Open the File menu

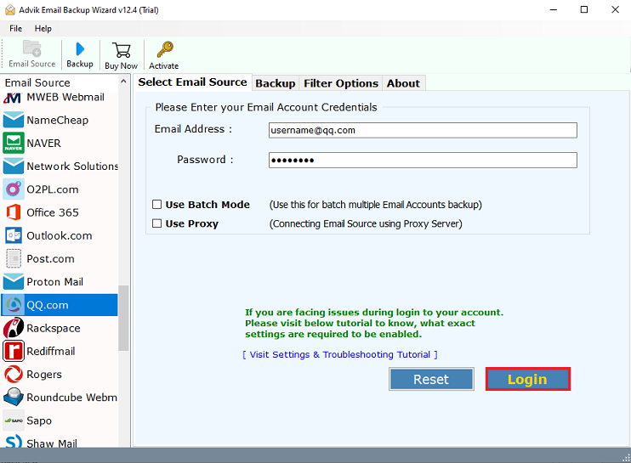pos(15,29)
